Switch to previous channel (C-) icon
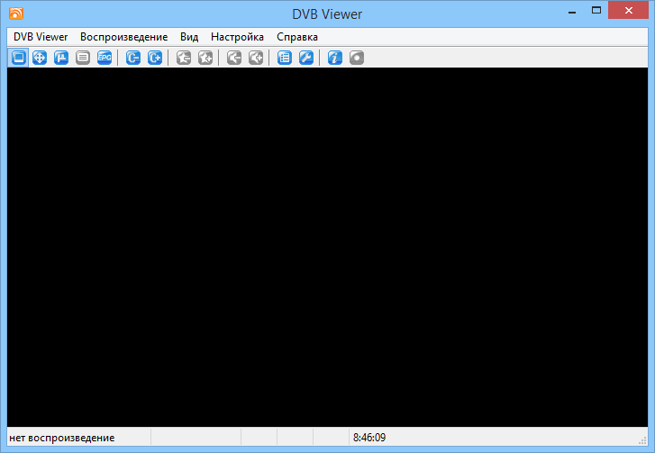This screenshot has width=655, height=453. (133, 58)
